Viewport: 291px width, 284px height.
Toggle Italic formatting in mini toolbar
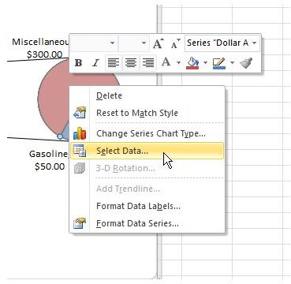coord(95,63)
